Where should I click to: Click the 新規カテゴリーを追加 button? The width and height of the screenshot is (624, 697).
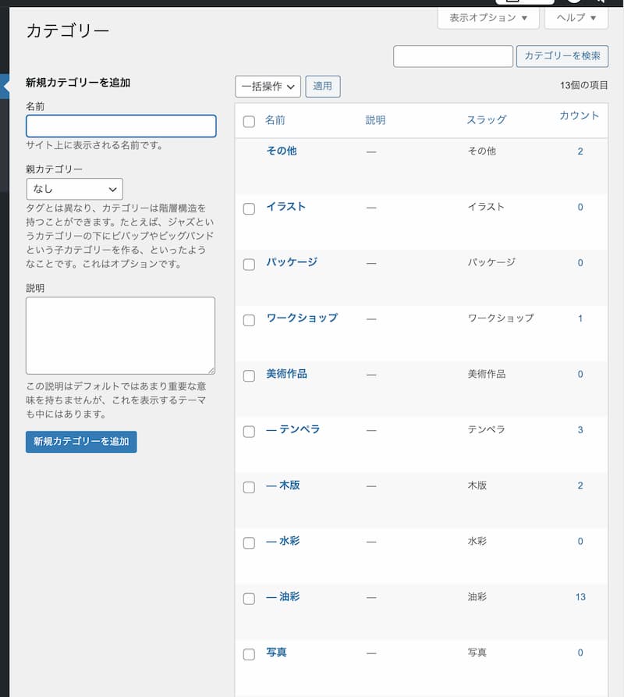[x=81, y=442]
